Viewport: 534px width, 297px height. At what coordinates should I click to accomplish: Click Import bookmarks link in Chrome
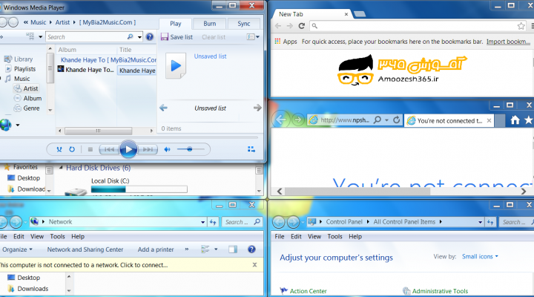[x=508, y=42]
